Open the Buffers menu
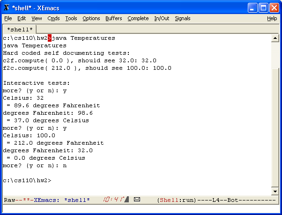 pos(114,18)
